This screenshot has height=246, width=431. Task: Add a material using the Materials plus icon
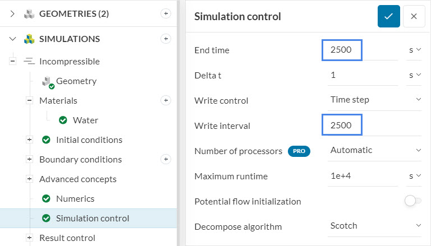pos(166,100)
